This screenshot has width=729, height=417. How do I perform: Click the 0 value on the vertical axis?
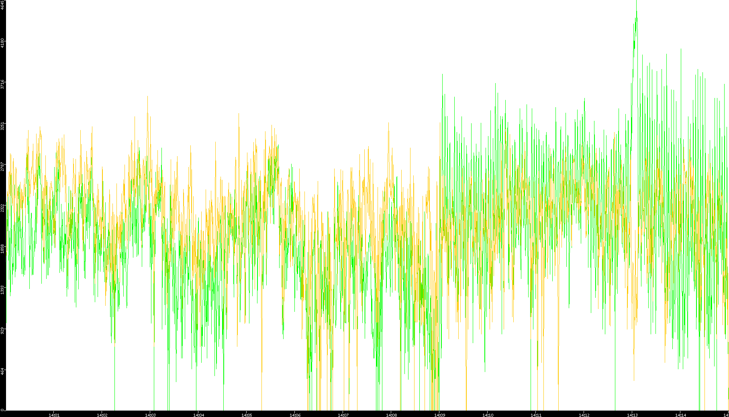tap(2, 409)
